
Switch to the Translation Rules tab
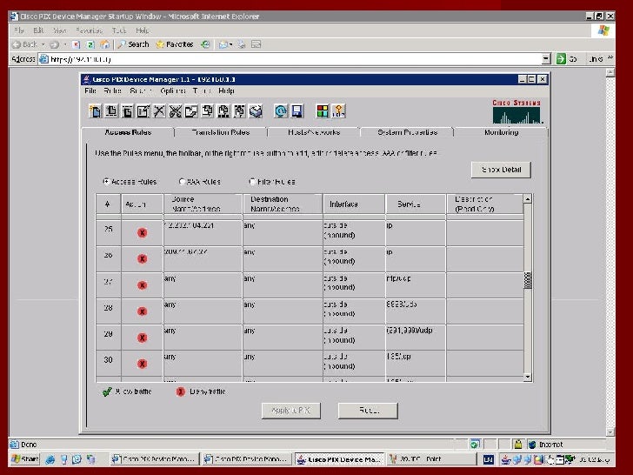pyautogui.click(x=221, y=132)
